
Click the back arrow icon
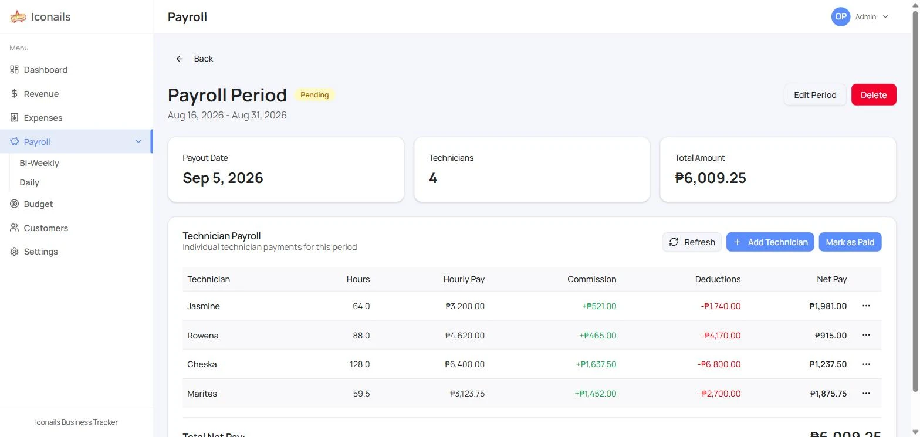(x=180, y=59)
